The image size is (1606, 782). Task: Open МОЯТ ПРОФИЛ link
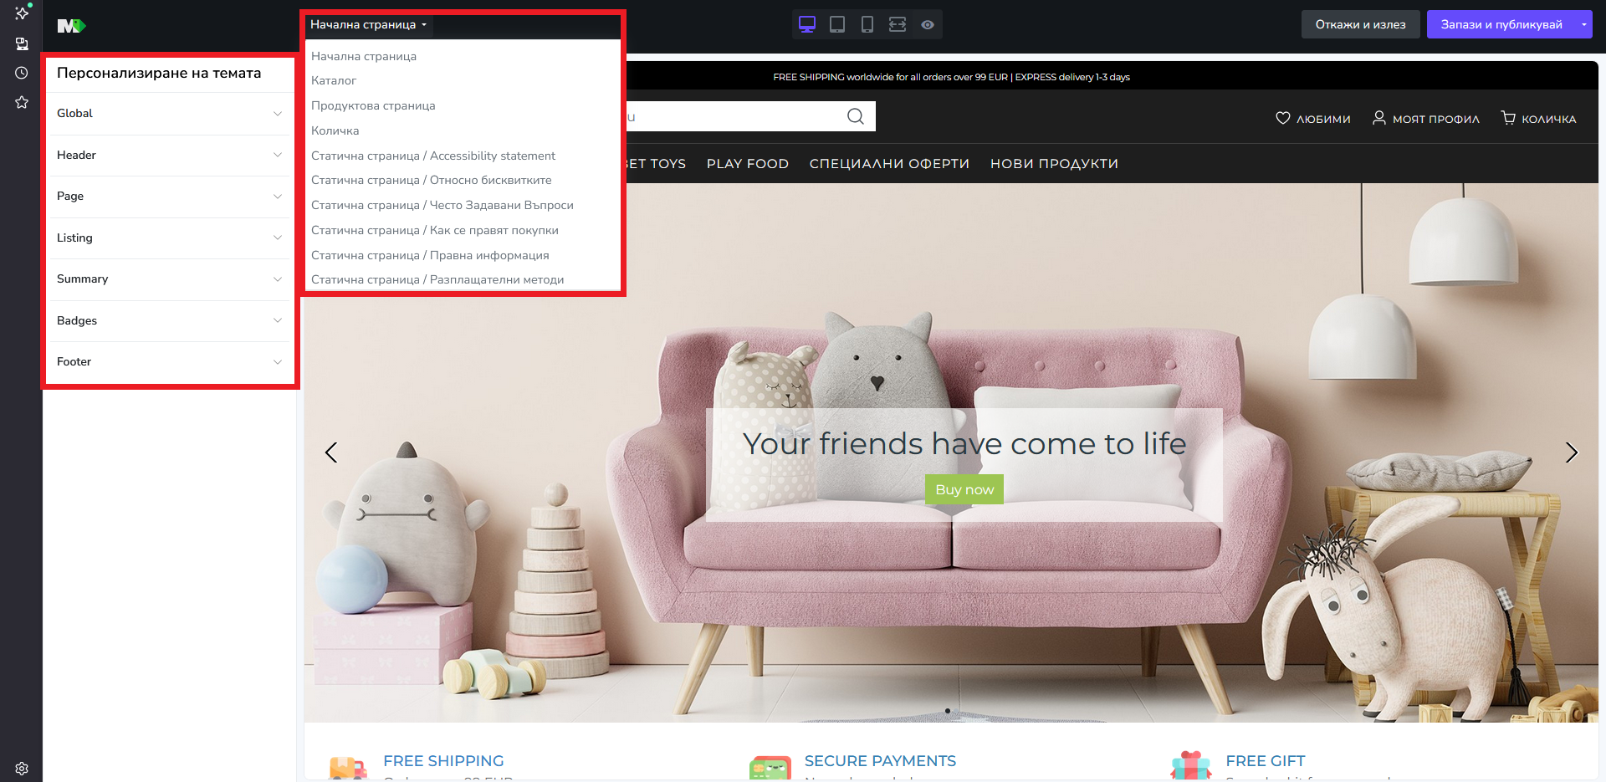(1435, 119)
